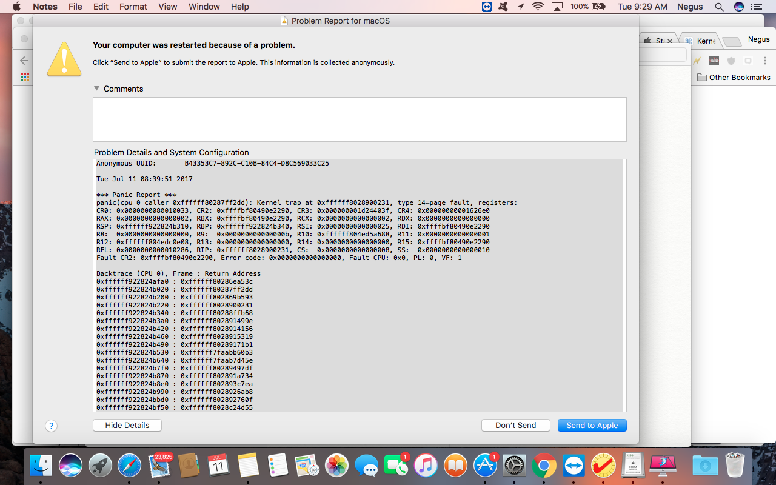Image resolution: width=776 pixels, height=485 pixels.
Task: Open Contacts from the Dock
Action: (189, 466)
